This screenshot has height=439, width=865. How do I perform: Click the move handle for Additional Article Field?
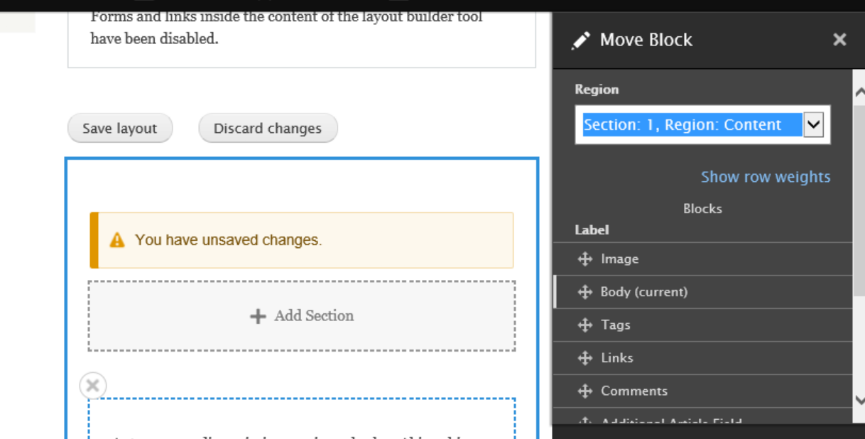point(585,422)
